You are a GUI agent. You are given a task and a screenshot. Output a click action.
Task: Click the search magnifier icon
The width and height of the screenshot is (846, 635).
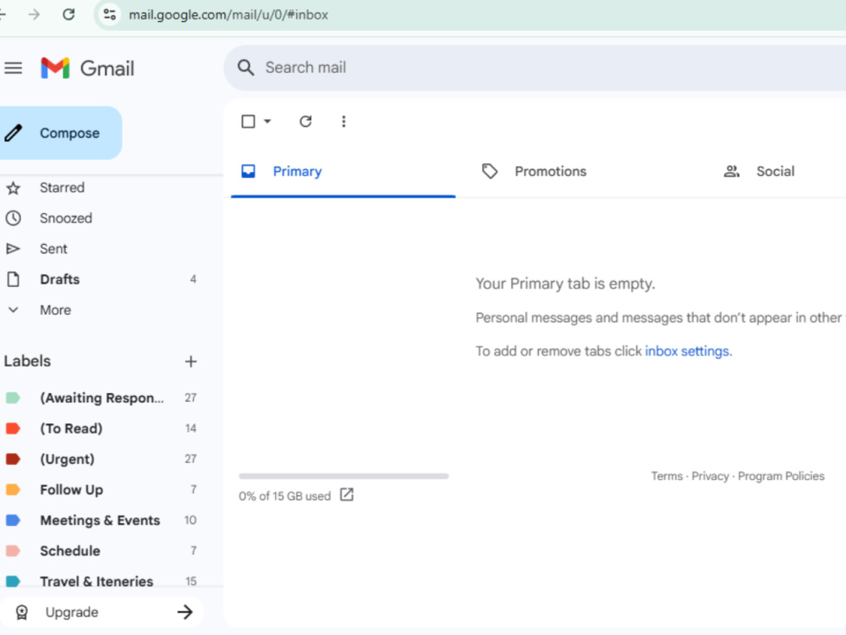tap(245, 68)
